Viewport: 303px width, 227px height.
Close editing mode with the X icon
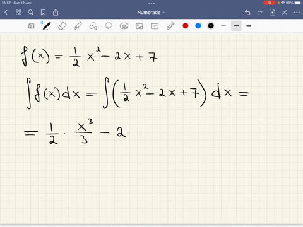[x=285, y=13]
